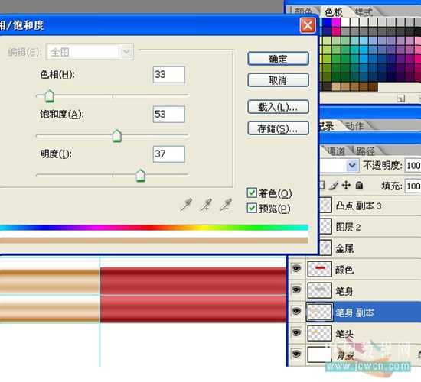Viewport: 421px width, 382px height.
Task: Click new swatch icon in Swatches panel
Action: (400, 99)
